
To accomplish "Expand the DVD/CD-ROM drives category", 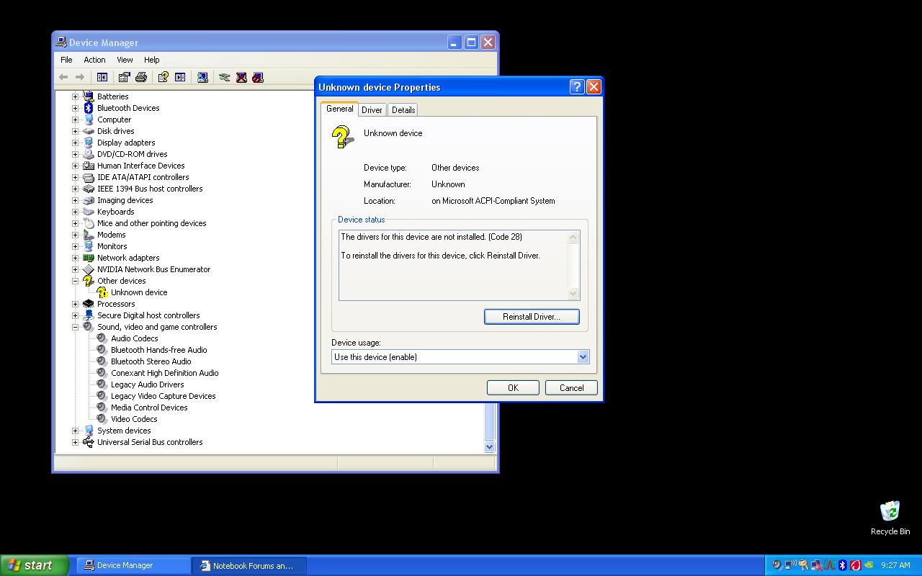I will pyautogui.click(x=75, y=154).
